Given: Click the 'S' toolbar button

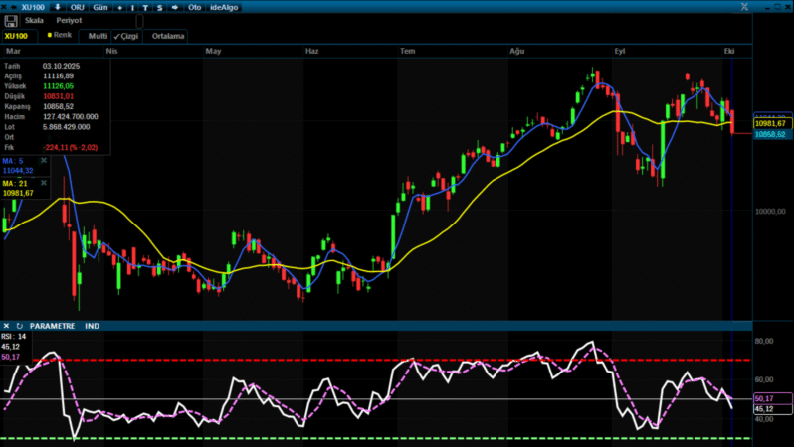Looking at the screenshot, I should click(x=159, y=6).
